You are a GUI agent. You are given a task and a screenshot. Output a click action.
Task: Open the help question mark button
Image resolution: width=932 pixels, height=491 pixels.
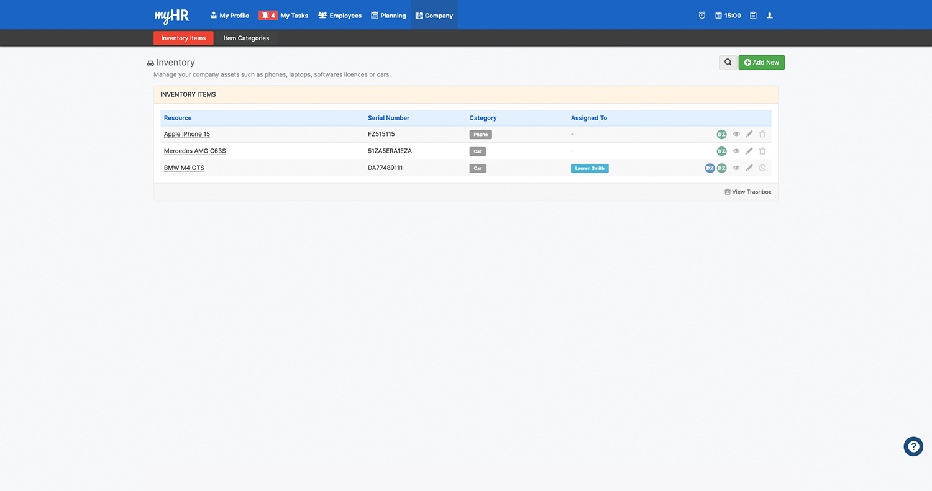coord(913,446)
